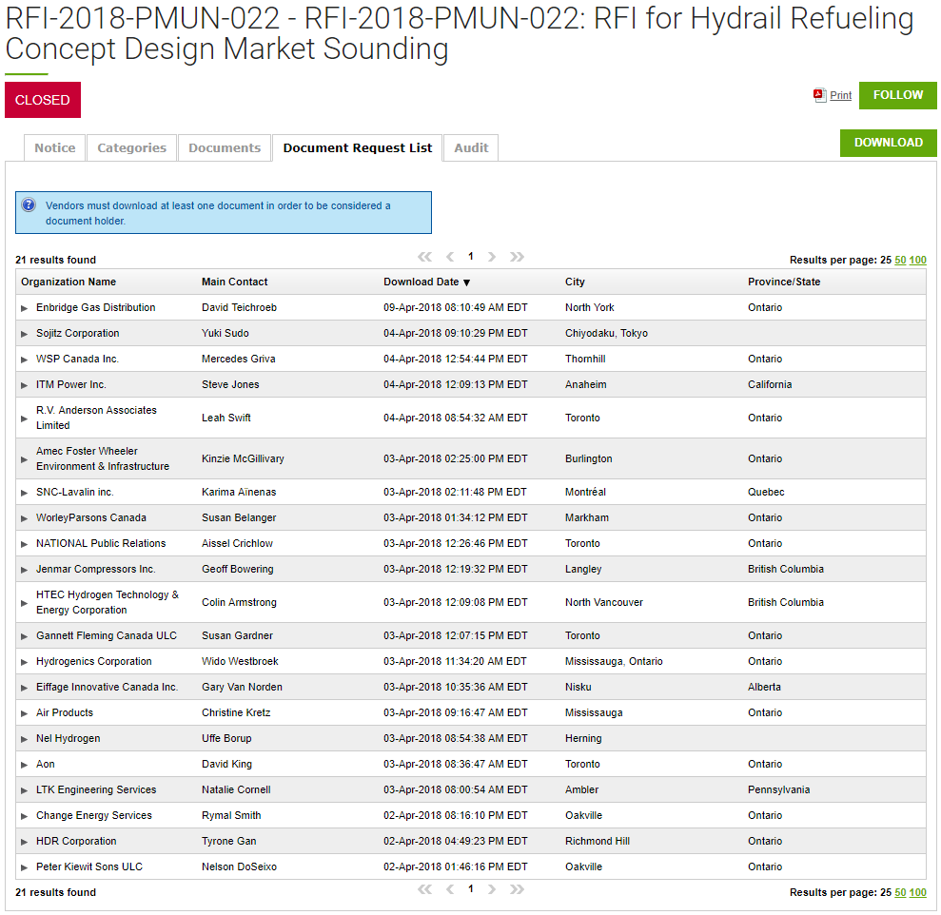This screenshot has width=941, height=915.
Task: Expand R.V. Anderson Associates Limited row
Action: tap(24, 419)
